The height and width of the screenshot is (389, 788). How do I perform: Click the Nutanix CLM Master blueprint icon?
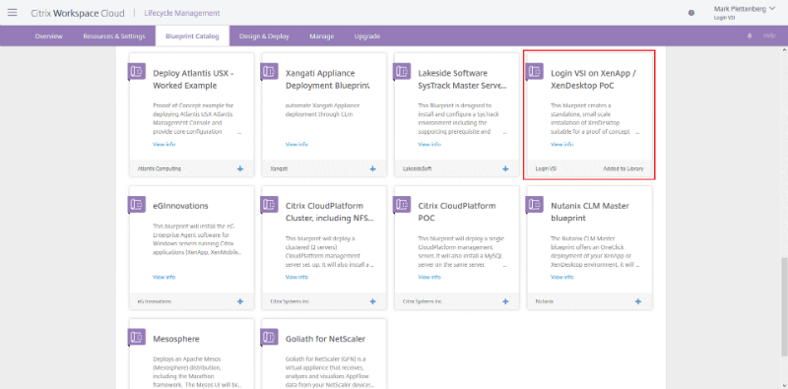(x=535, y=204)
